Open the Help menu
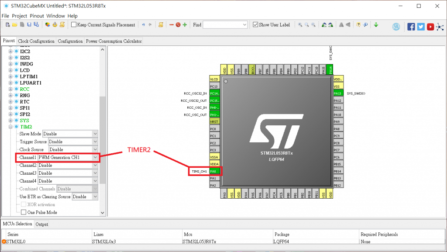The image size is (447, 252). (72, 16)
